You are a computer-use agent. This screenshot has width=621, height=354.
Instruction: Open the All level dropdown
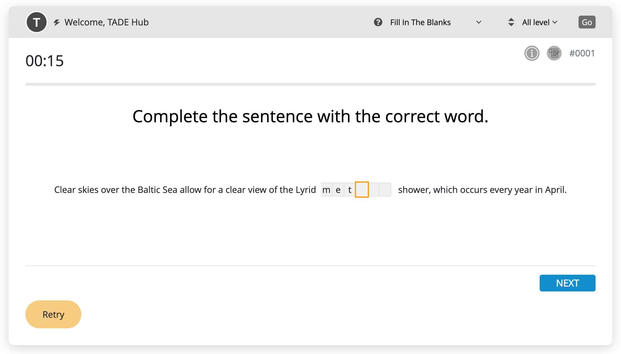[x=536, y=22]
